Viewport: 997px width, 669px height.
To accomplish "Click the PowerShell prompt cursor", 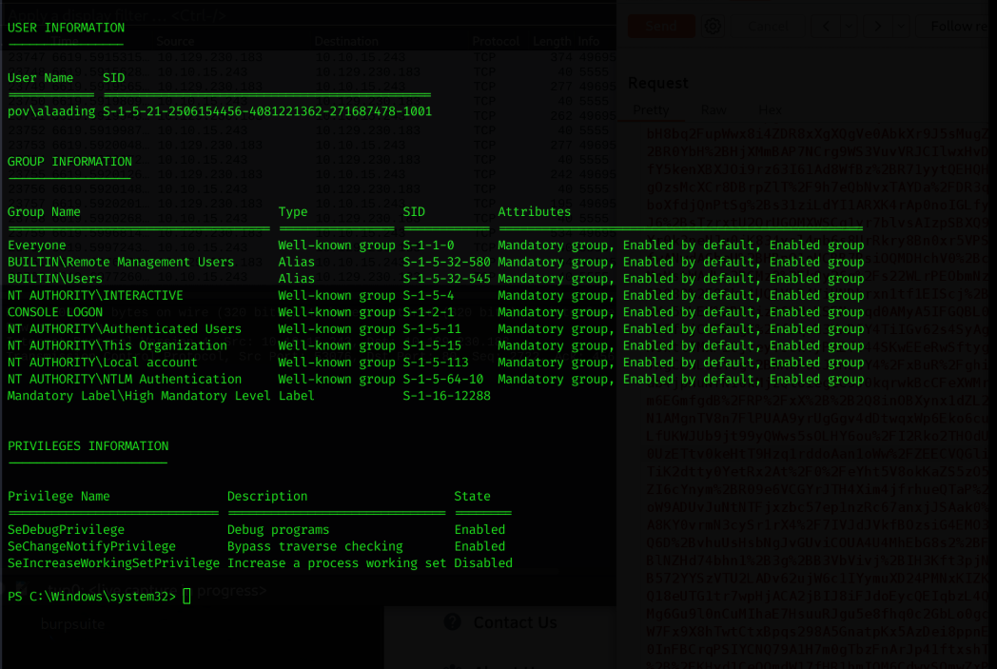I will pos(186,597).
